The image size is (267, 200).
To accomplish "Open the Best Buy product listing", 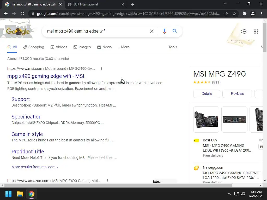I will [x=227, y=148].
